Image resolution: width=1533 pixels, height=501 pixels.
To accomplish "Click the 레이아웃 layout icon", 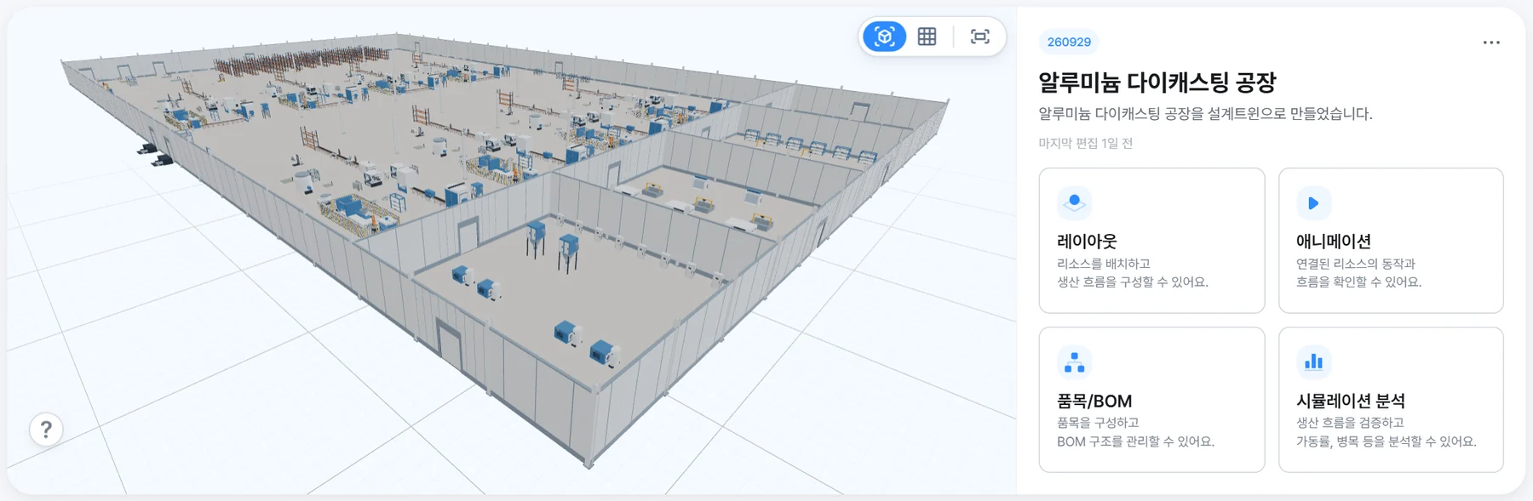I will click(1075, 203).
